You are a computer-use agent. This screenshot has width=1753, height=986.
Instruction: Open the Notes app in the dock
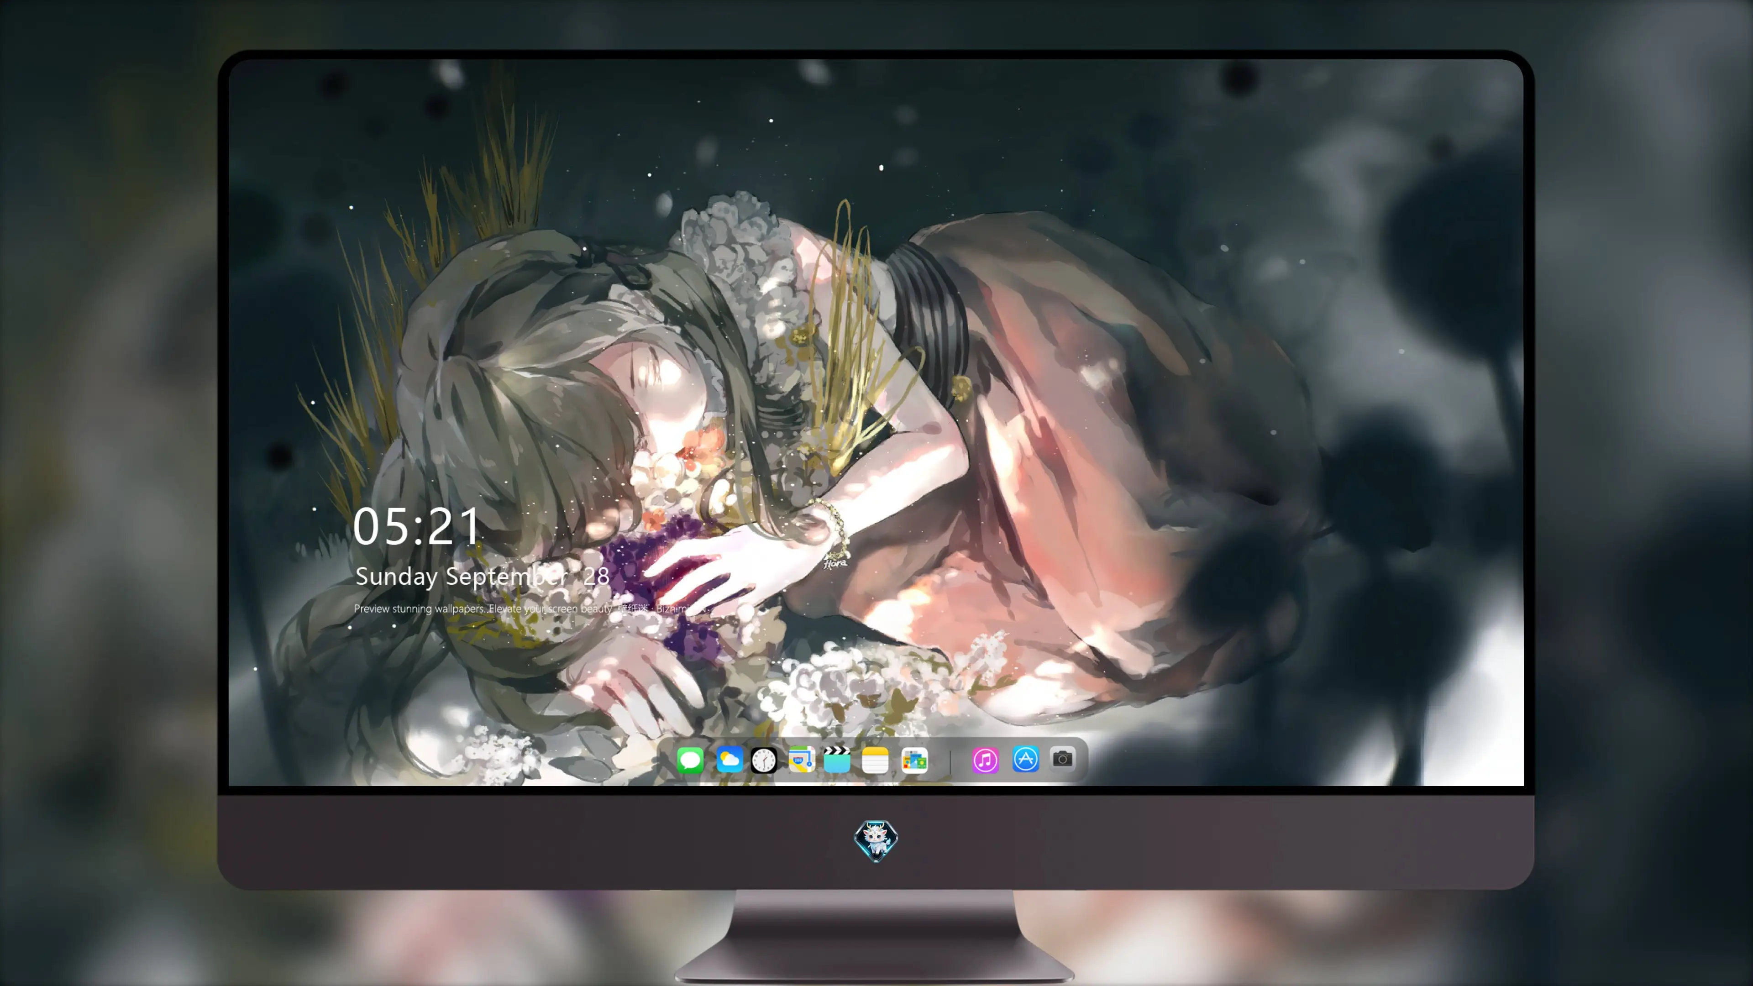pos(875,760)
